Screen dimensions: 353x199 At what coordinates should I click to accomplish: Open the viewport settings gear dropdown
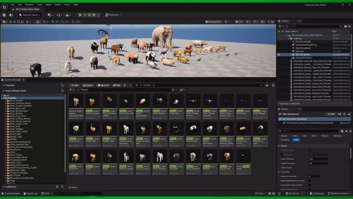pos(263,22)
